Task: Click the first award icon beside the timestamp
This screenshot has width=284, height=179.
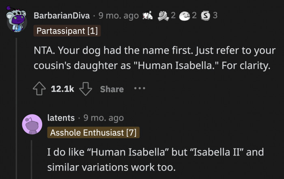Action: click(148, 16)
